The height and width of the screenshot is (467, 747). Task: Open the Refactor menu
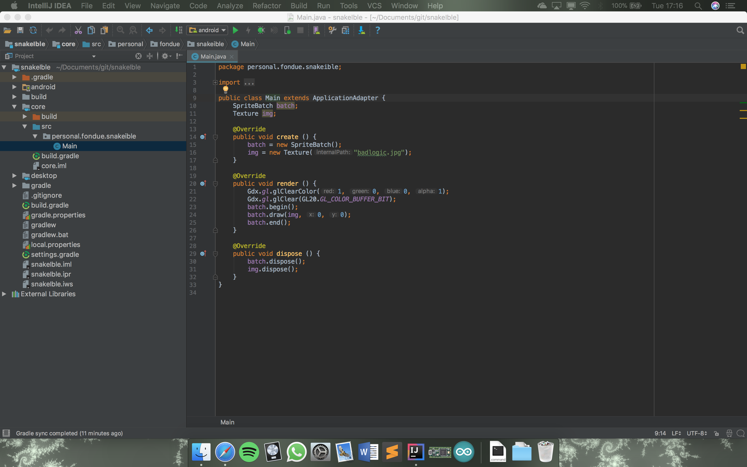266,5
